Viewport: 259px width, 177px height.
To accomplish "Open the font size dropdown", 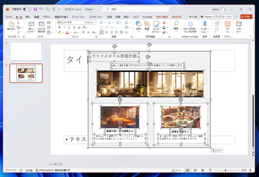I will click(x=95, y=22).
